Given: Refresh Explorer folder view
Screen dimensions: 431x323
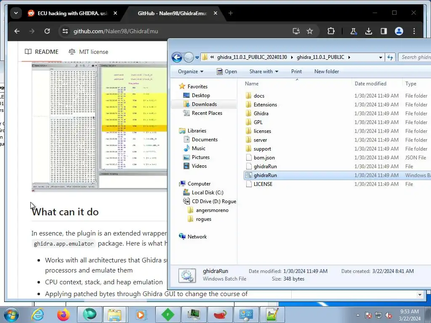Looking at the screenshot, I should [390, 57].
